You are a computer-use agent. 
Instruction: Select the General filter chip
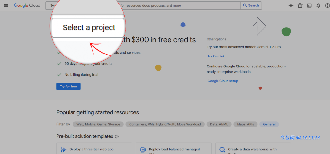269,124
